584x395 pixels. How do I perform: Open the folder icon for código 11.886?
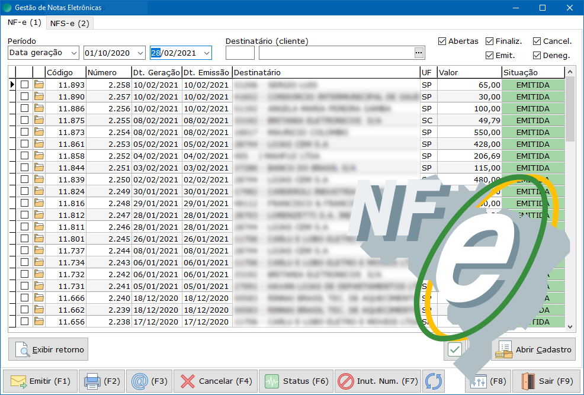tap(39, 109)
